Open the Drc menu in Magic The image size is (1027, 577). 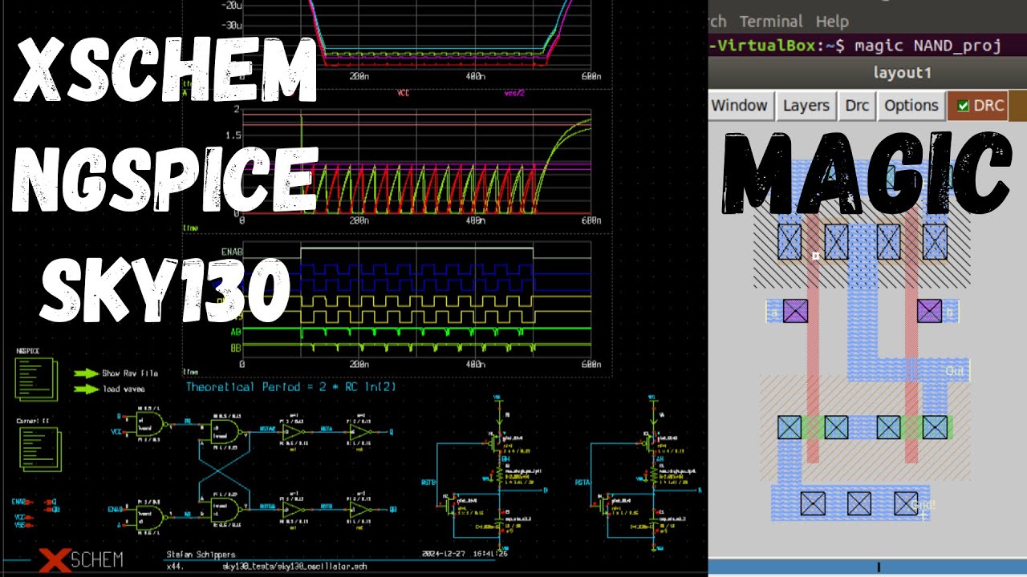click(857, 105)
